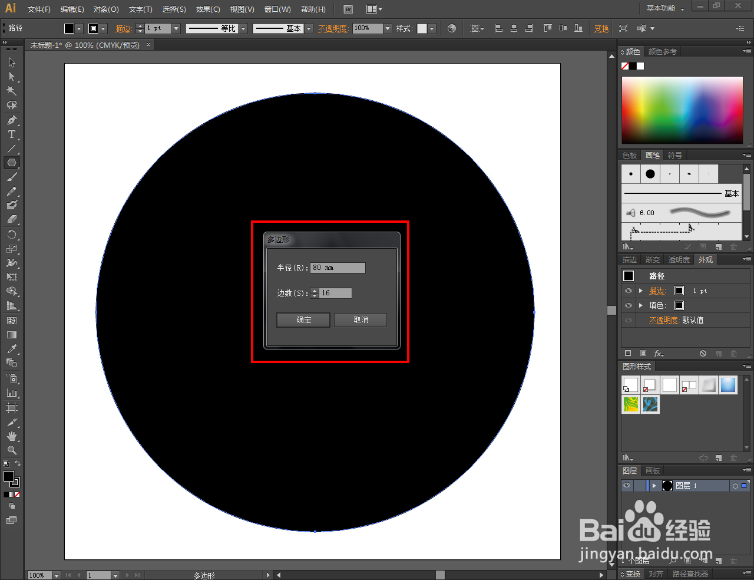The image size is (754, 580).
Task: Select the Rotate tool
Action: 12,235
